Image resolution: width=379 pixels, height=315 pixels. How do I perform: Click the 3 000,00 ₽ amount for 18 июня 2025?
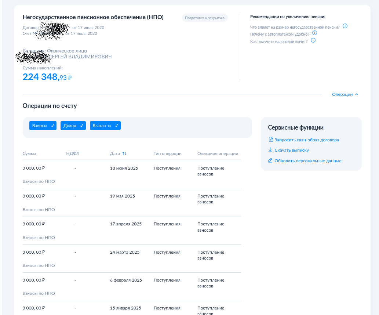[x=34, y=168]
